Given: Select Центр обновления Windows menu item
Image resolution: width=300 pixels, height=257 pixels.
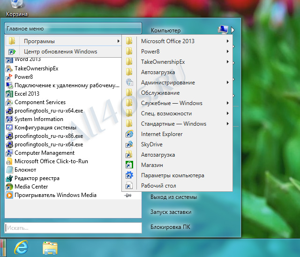Looking at the screenshot, I should click(x=63, y=52).
